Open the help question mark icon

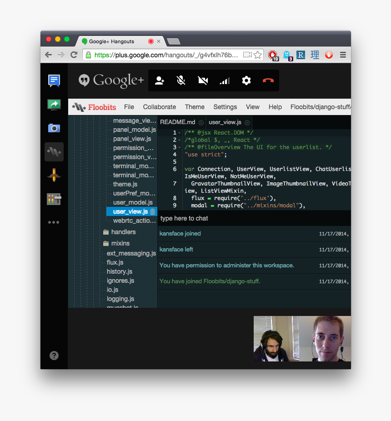click(x=54, y=356)
